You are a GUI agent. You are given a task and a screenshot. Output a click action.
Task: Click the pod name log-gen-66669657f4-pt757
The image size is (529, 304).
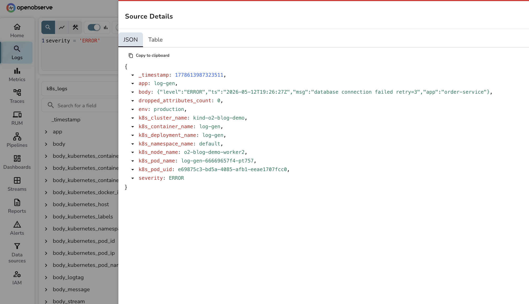pyautogui.click(x=217, y=161)
